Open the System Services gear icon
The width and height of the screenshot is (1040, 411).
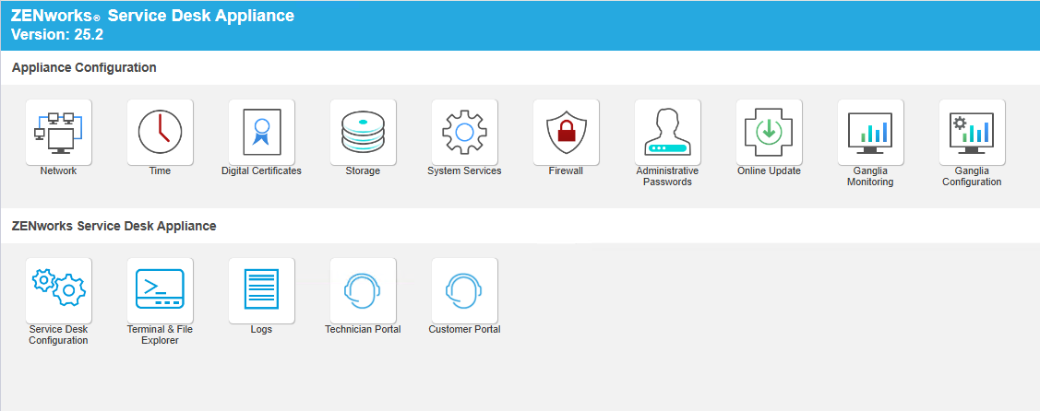464,132
